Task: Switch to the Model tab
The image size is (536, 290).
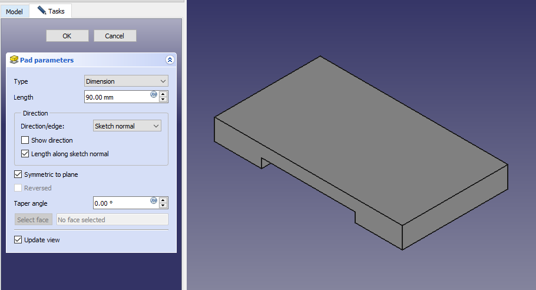Action: [x=14, y=12]
